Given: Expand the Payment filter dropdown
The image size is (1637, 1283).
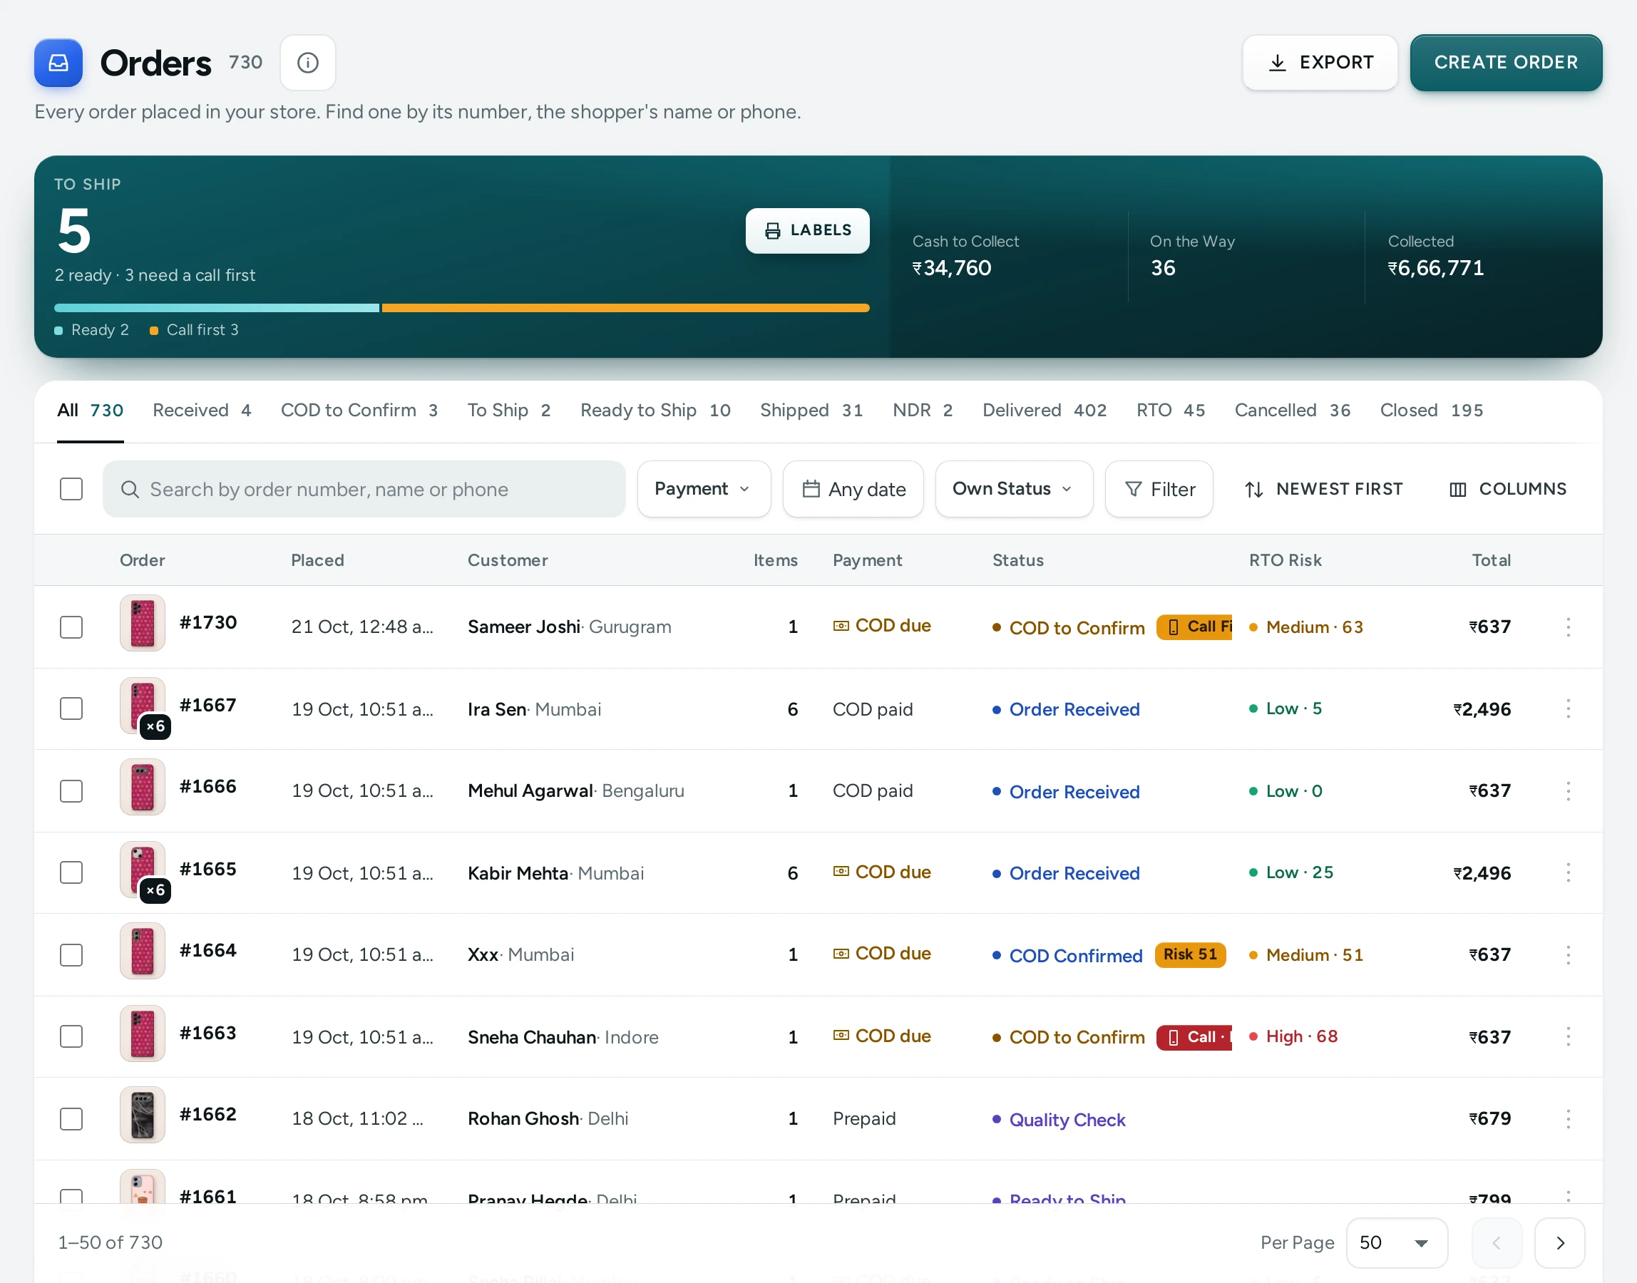Looking at the screenshot, I should [x=703, y=489].
